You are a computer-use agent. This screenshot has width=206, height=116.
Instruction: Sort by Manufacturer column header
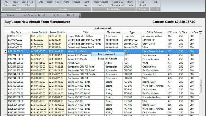click(x=114, y=32)
